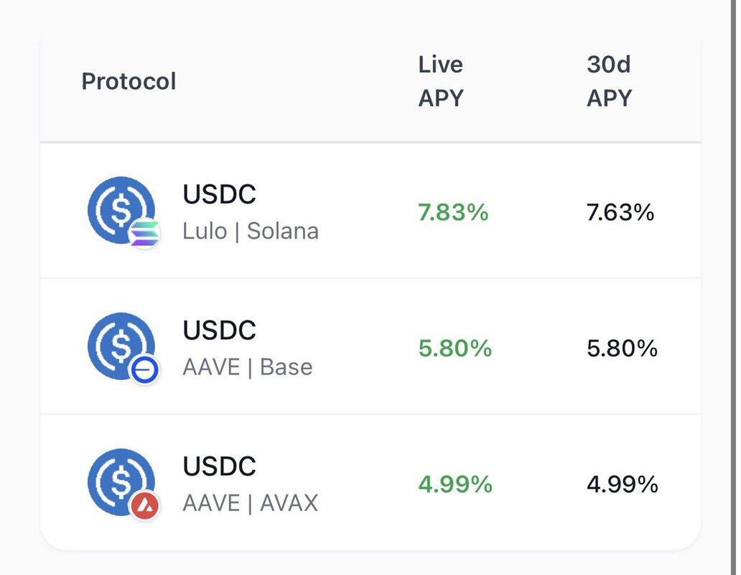Sort by the Live APY column header
Screen dimensions: 741x575
(441, 80)
